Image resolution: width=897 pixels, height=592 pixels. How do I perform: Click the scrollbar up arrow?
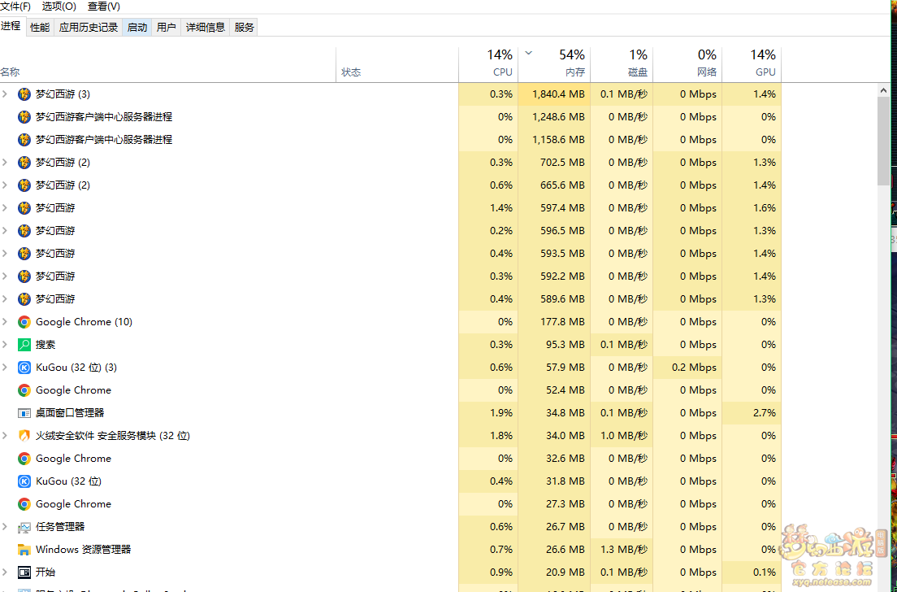pyautogui.click(x=883, y=90)
